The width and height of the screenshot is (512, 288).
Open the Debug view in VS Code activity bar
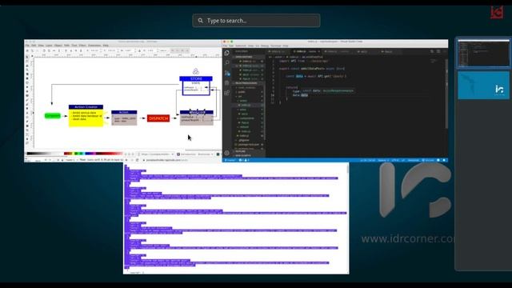227,83
